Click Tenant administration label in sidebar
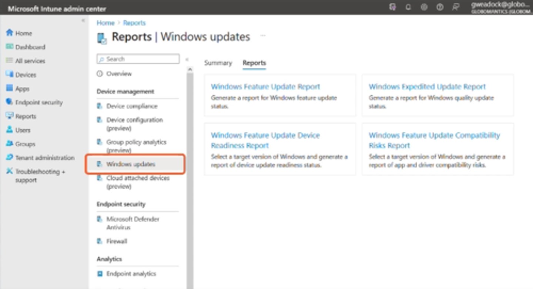This screenshot has height=289, width=533. 45,157
